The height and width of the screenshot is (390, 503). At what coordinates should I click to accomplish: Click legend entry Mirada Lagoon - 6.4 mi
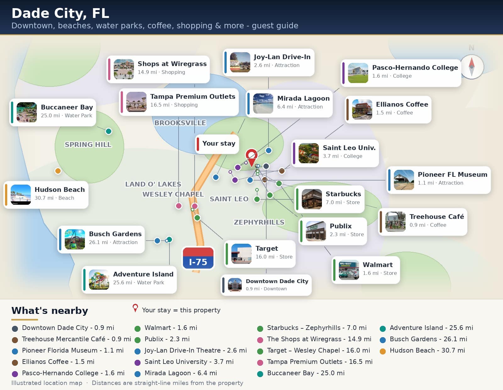click(x=176, y=373)
